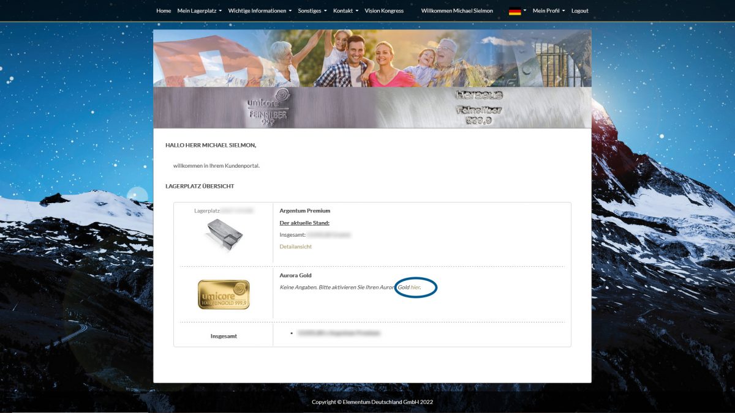Expand the Mein Lagerplatz dropdown menu
Viewport: 735px width, 413px height.
click(x=199, y=11)
